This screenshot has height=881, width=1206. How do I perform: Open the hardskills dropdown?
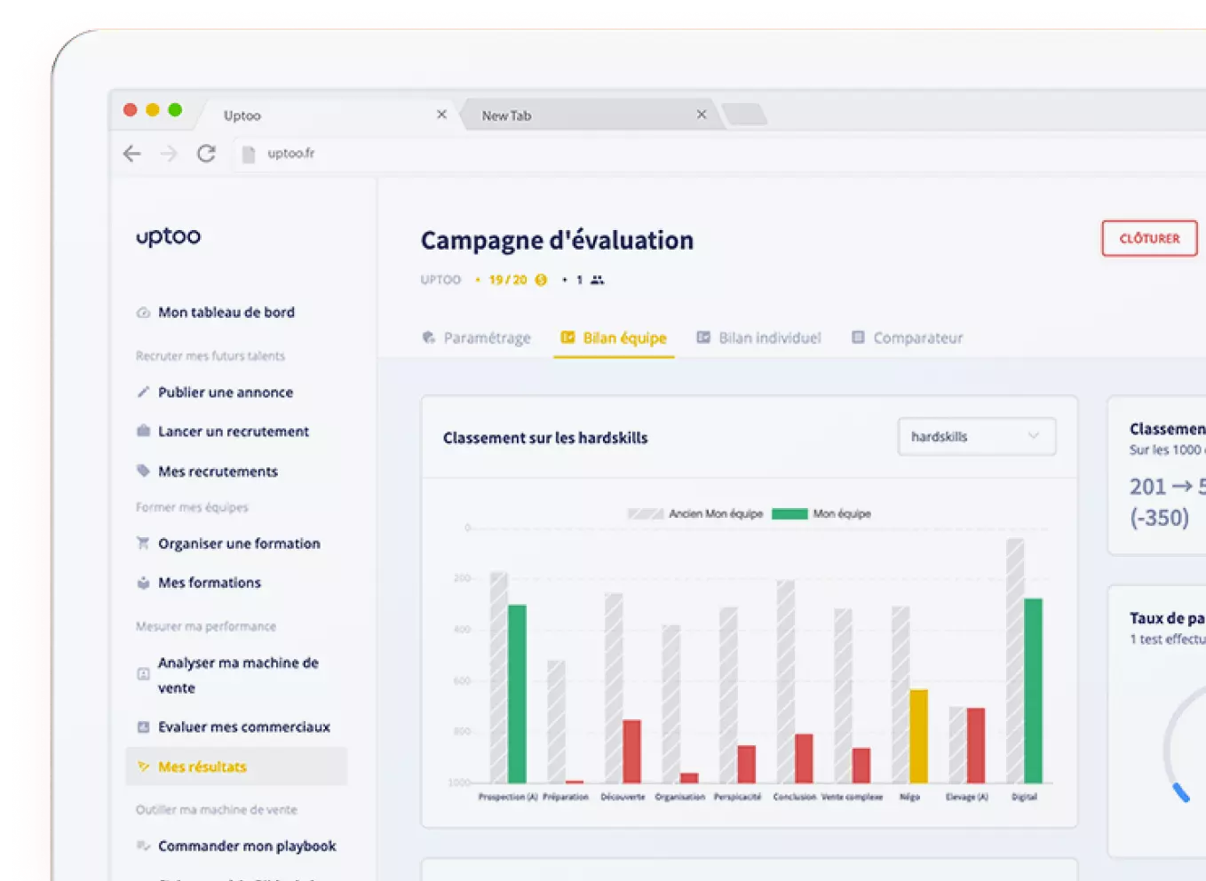(x=976, y=436)
